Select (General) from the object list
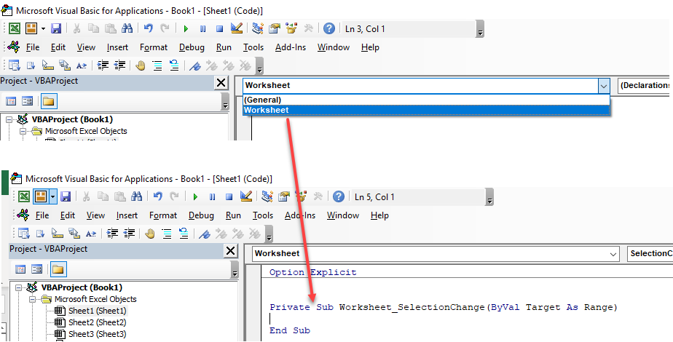The width and height of the screenshot is (673, 342). pyautogui.click(x=426, y=100)
